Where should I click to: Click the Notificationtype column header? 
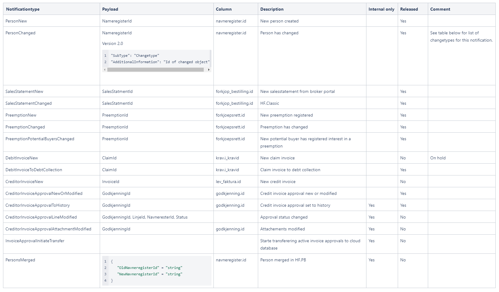pos(23,9)
